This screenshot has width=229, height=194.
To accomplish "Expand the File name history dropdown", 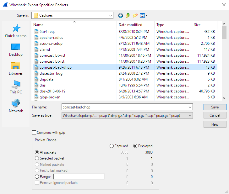I will point(190,107).
